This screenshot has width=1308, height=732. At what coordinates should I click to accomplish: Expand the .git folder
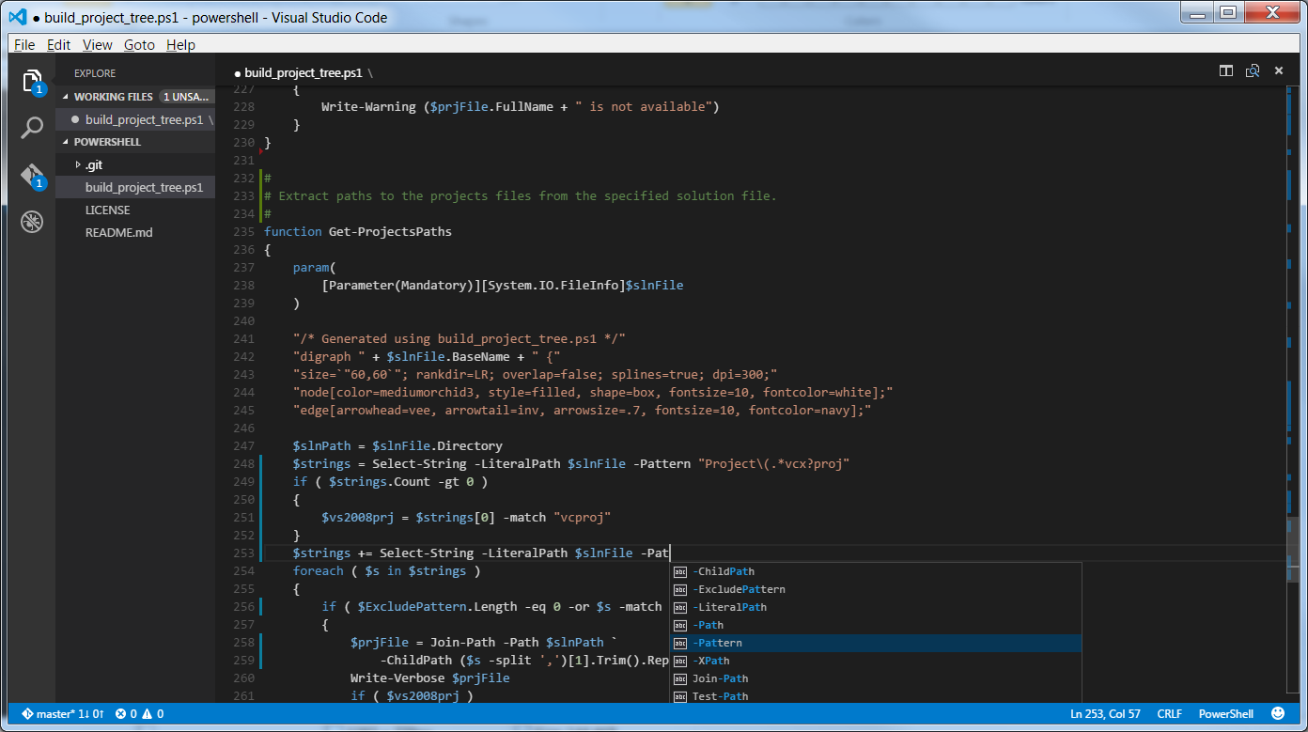[78, 164]
